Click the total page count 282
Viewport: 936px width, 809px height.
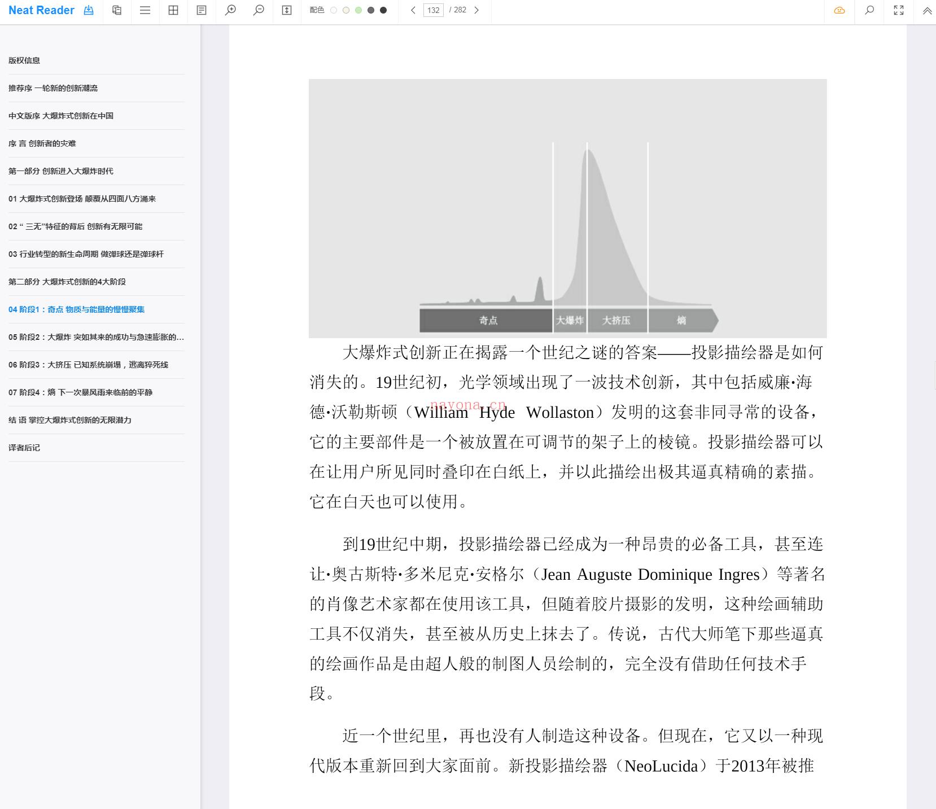[x=460, y=10]
